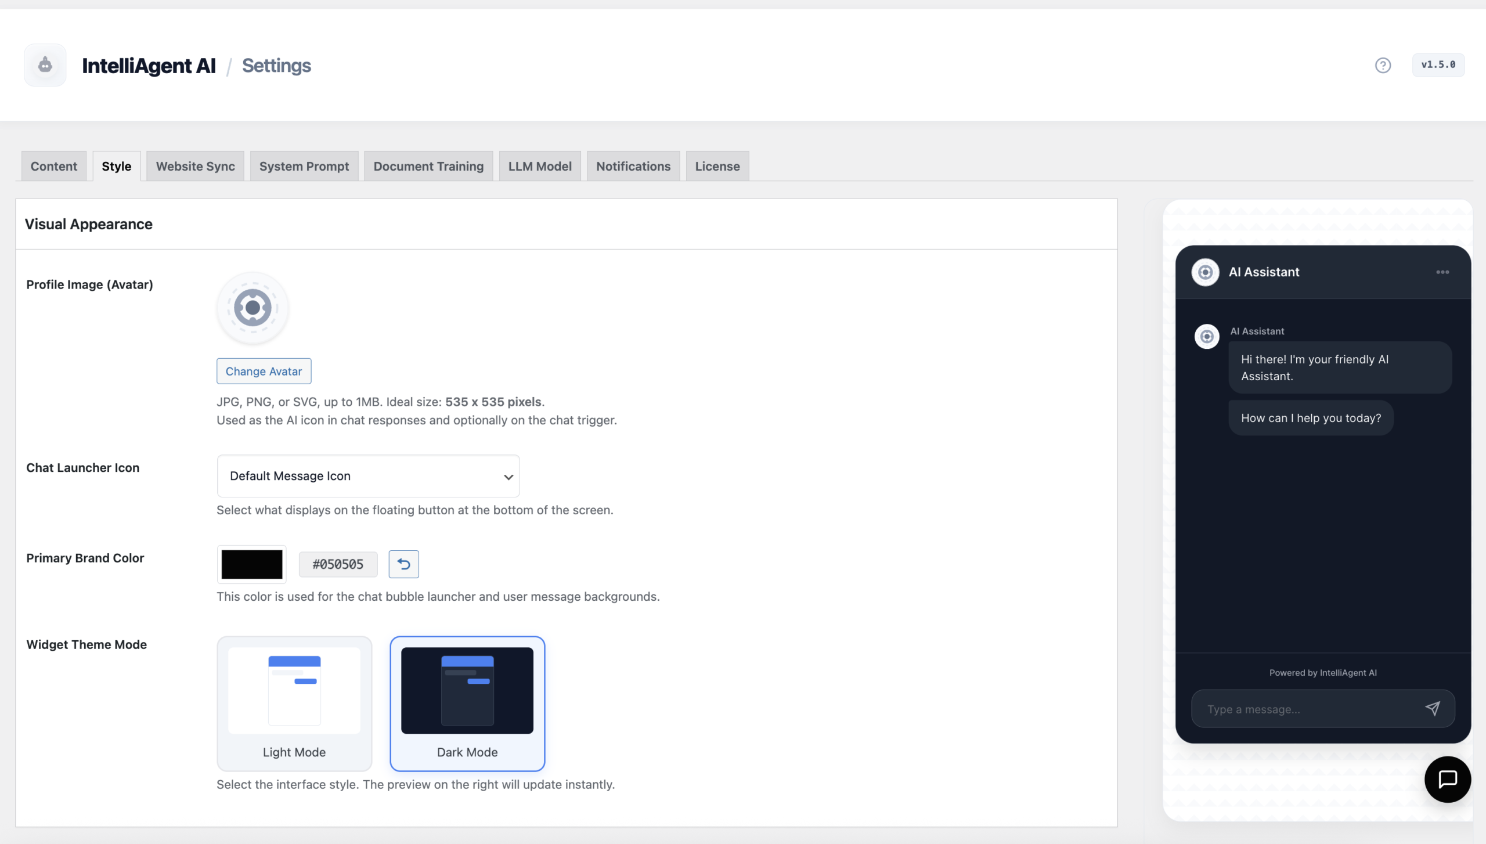Select Dark Mode widget theme
This screenshot has width=1486, height=844.
point(467,703)
